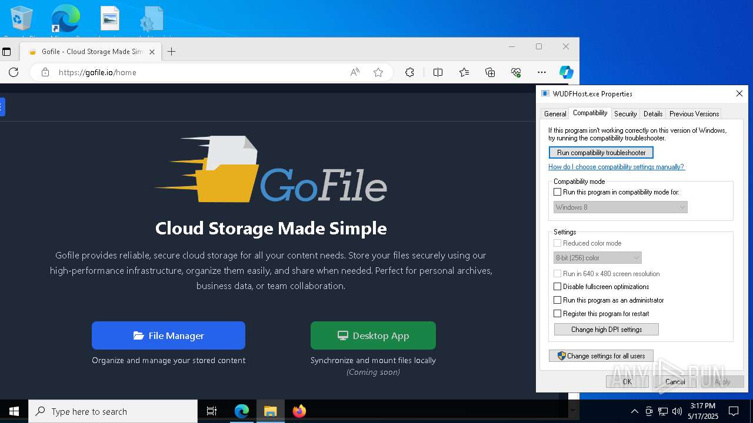
Task: Select the Compatibility tab
Action: coord(590,113)
